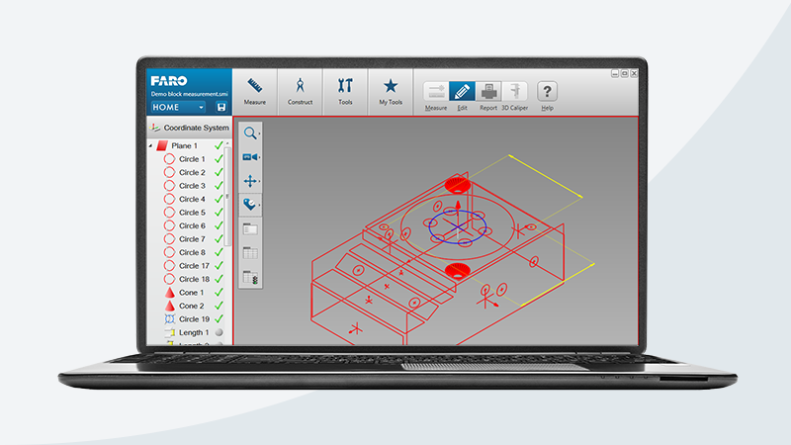The width and height of the screenshot is (791, 445).
Task: Open the table with status lights icon
Action: (250, 278)
